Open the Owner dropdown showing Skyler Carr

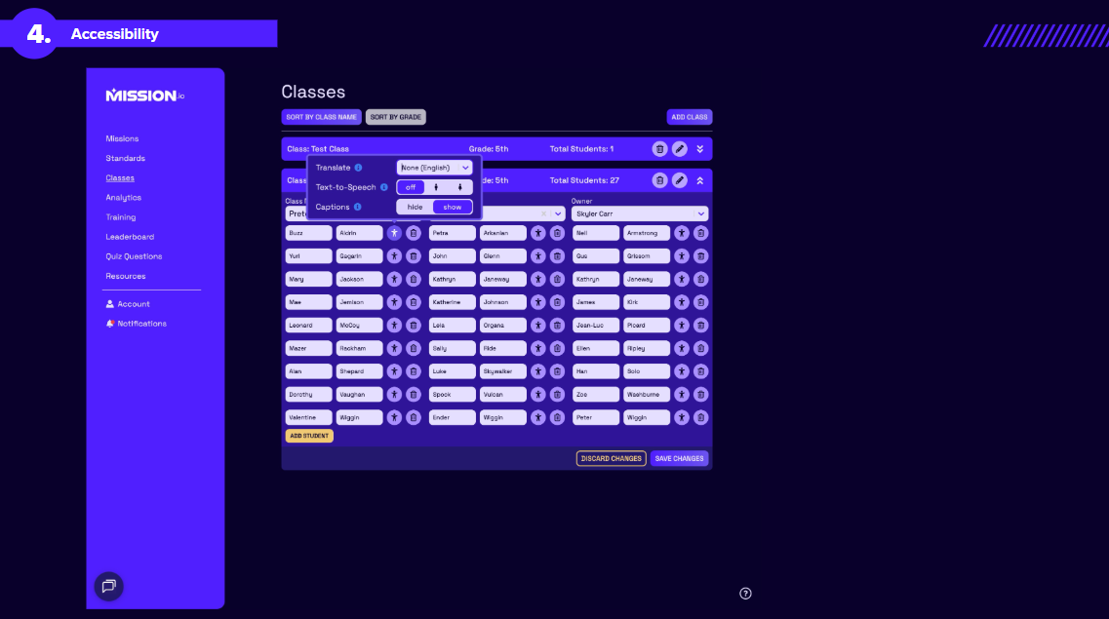(x=640, y=213)
